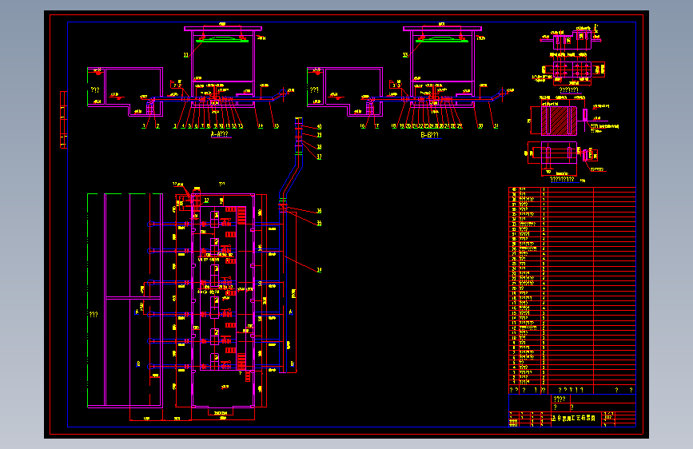The image size is (693, 449).
Task: Select the green dome cover in B-B section
Action: [441, 40]
